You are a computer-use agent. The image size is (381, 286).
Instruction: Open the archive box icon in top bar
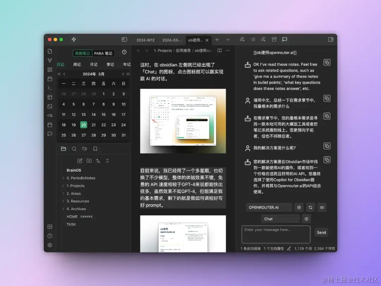274,40
